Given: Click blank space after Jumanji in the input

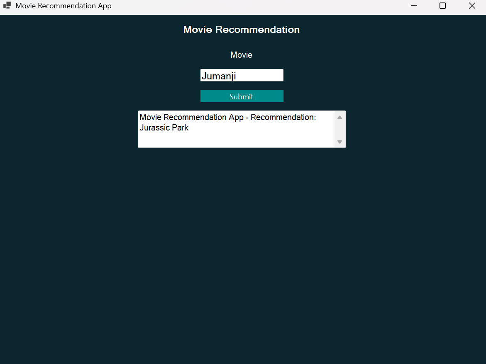Looking at the screenshot, I should 261,76.
